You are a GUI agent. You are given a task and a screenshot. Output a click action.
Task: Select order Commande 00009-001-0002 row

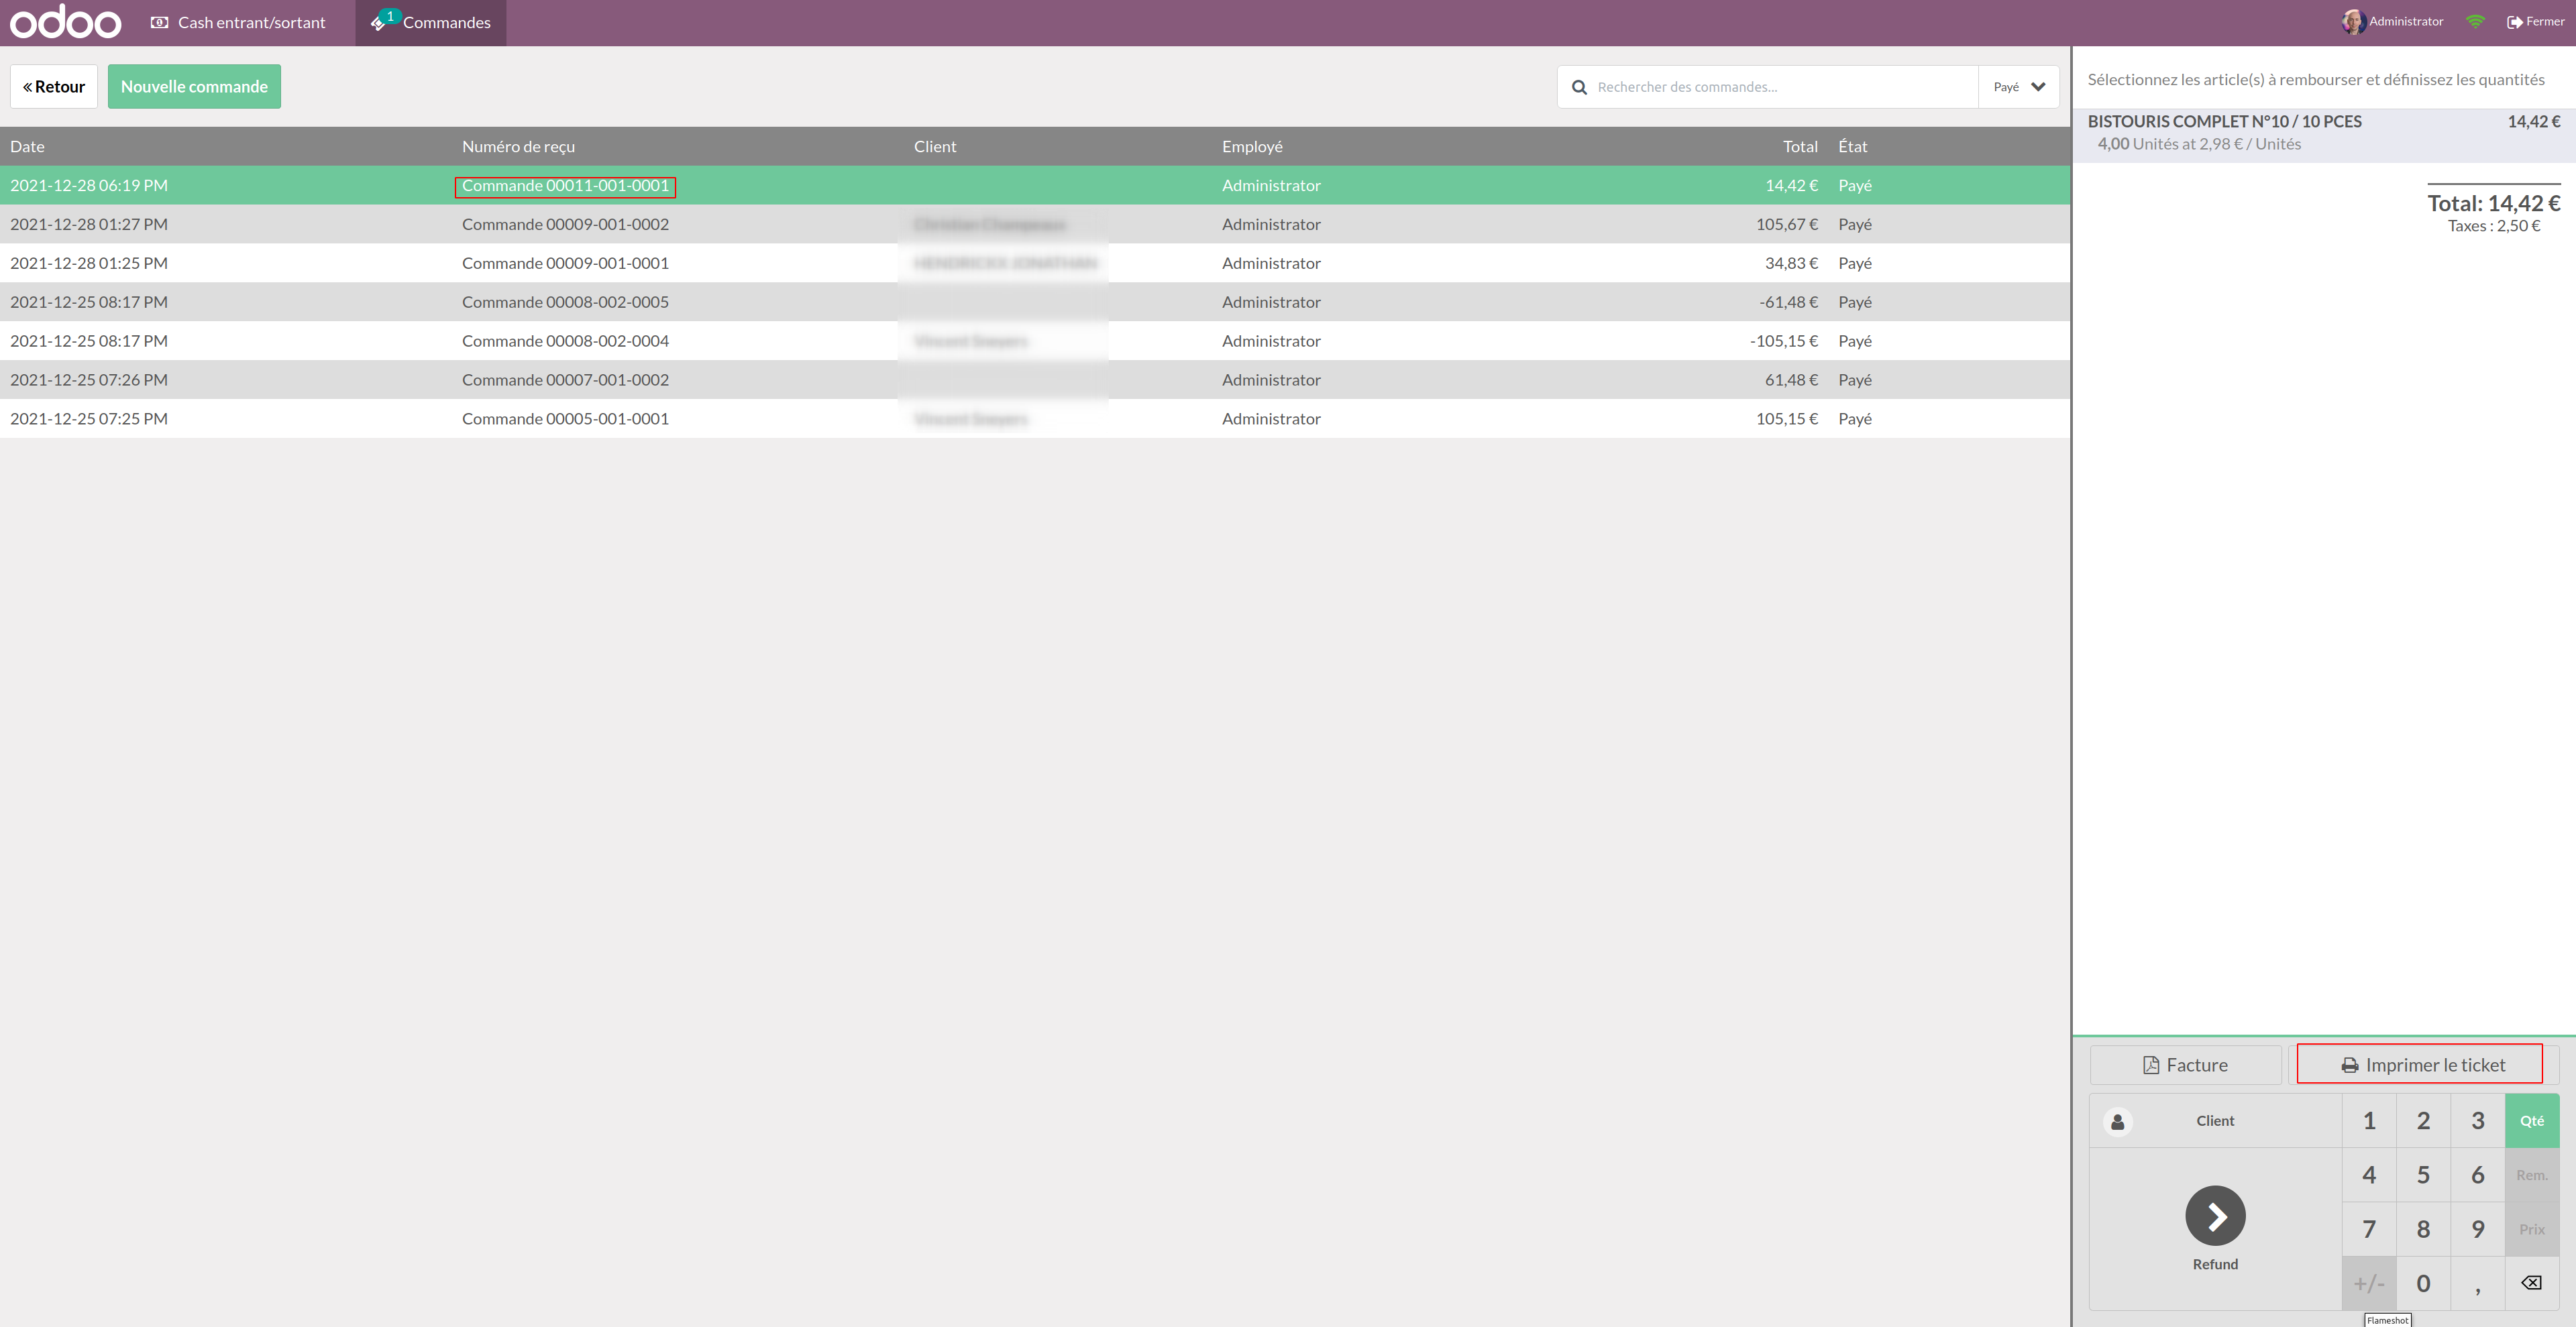click(565, 225)
